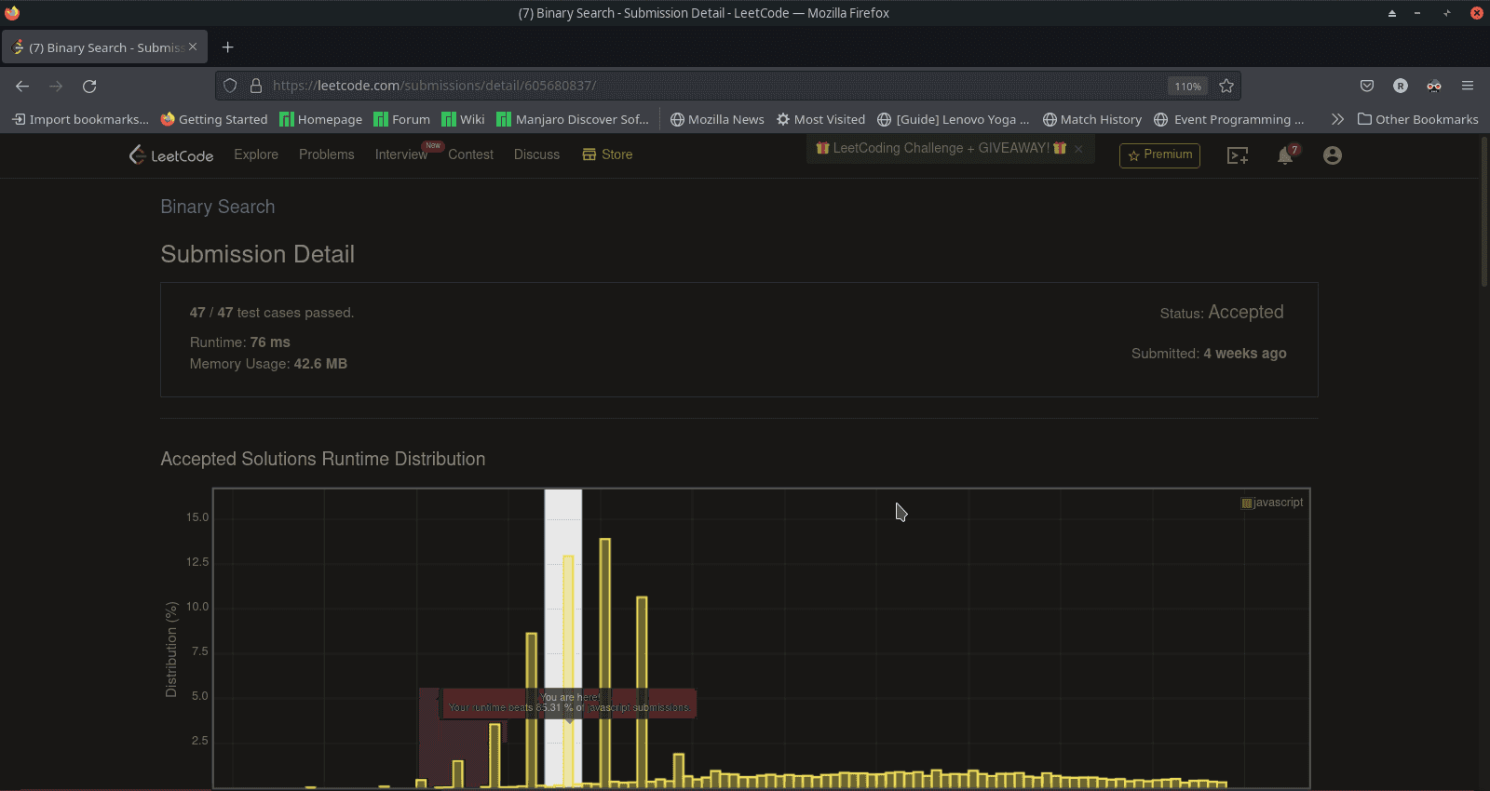Open the Match History bookmark
The image size is (1490, 791).
pos(1092,119)
